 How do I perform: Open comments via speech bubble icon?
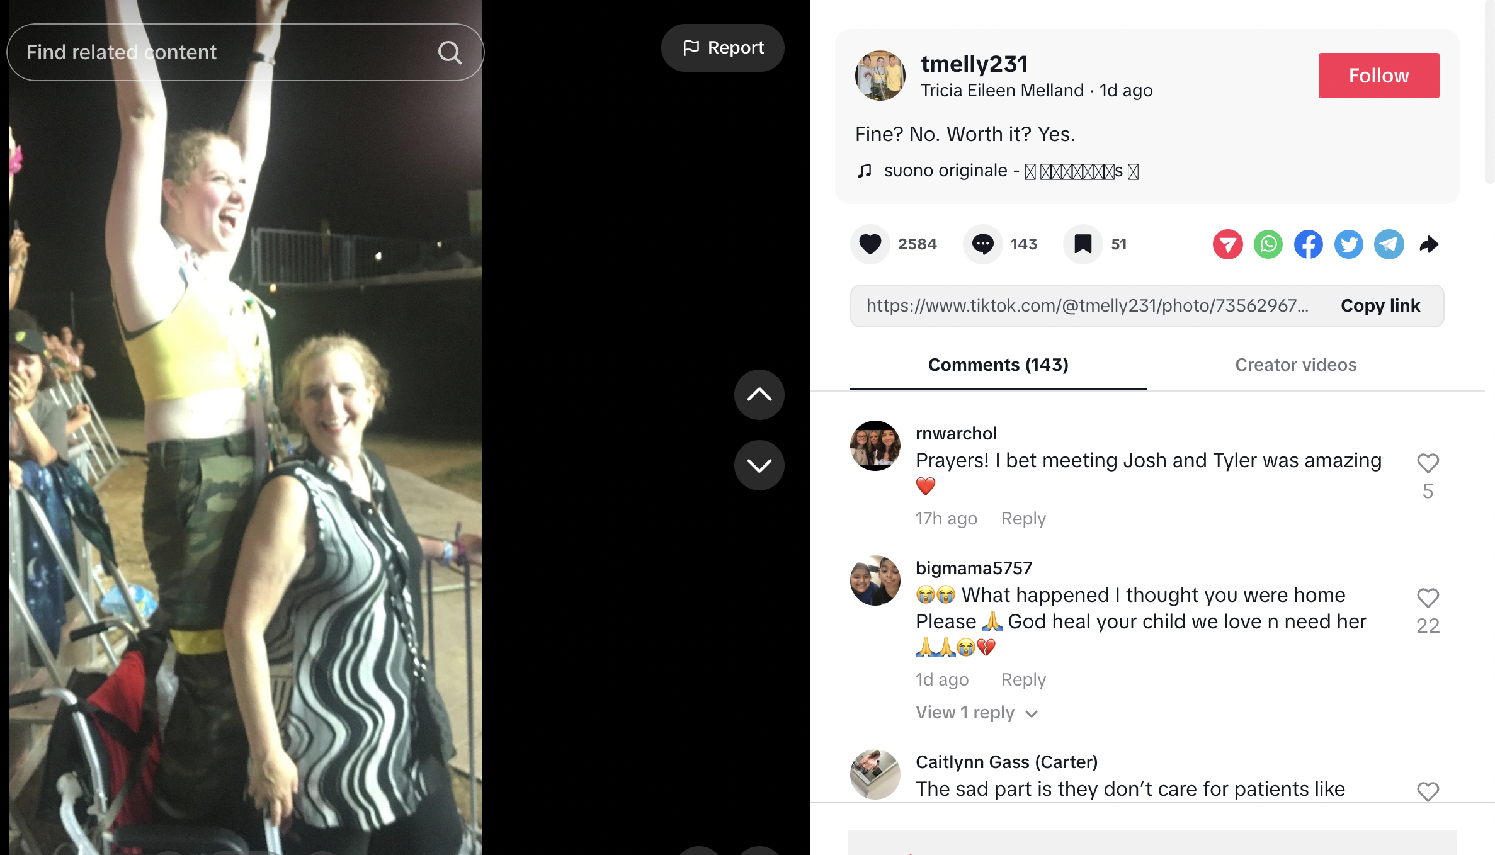pyautogui.click(x=982, y=244)
